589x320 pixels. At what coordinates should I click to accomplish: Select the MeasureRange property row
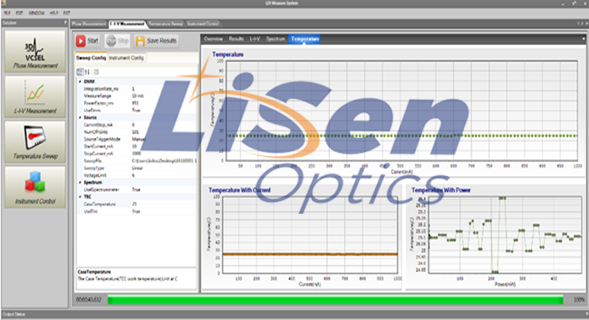point(137,96)
